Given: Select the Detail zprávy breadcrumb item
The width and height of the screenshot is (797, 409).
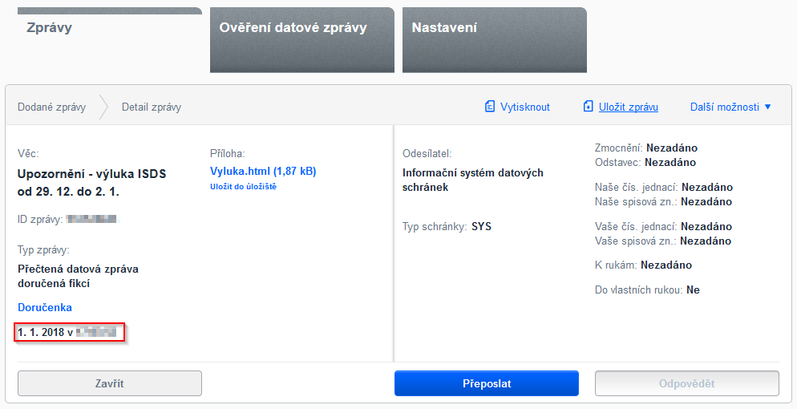Looking at the screenshot, I should pos(152,107).
